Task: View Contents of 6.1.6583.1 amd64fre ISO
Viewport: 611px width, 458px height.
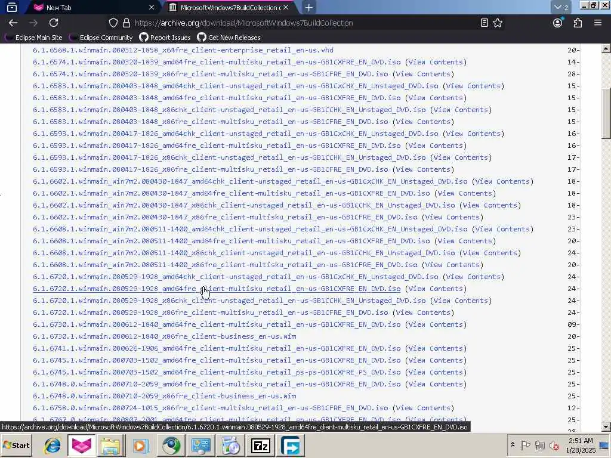Action: [435, 98]
